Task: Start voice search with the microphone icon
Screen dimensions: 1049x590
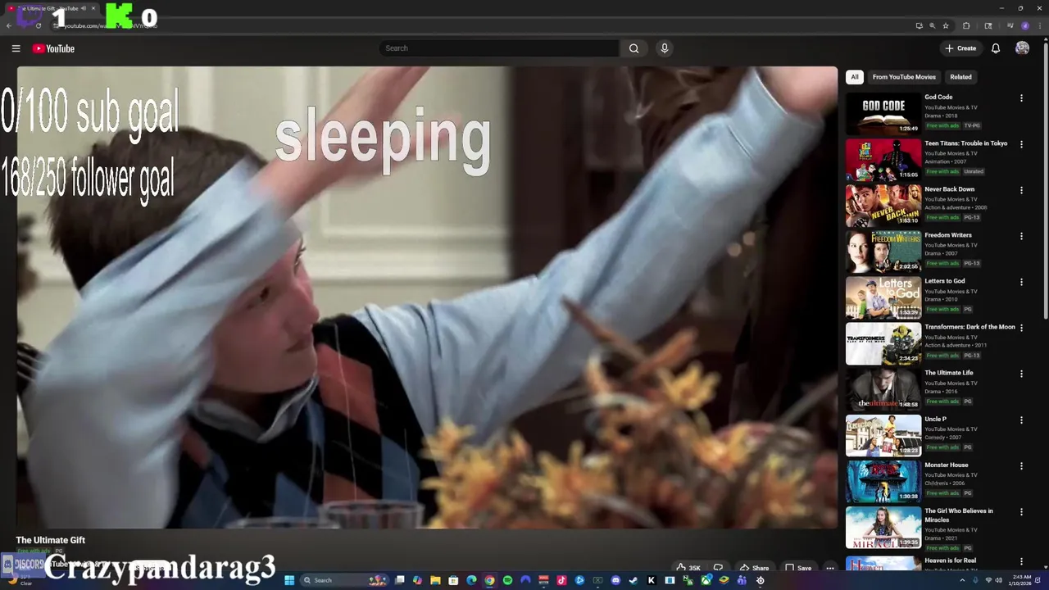Action: pos(665,48)
